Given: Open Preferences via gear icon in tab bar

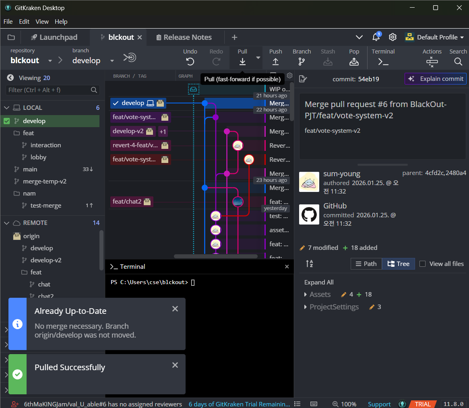Looking at the screenshot, I should coord(393,37).
